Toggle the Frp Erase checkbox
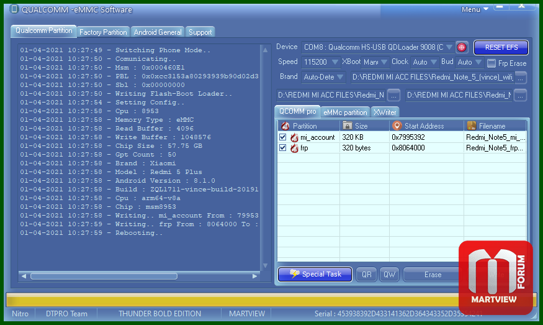This screenshot has width=543, height=325. click(x=491, y=63)
